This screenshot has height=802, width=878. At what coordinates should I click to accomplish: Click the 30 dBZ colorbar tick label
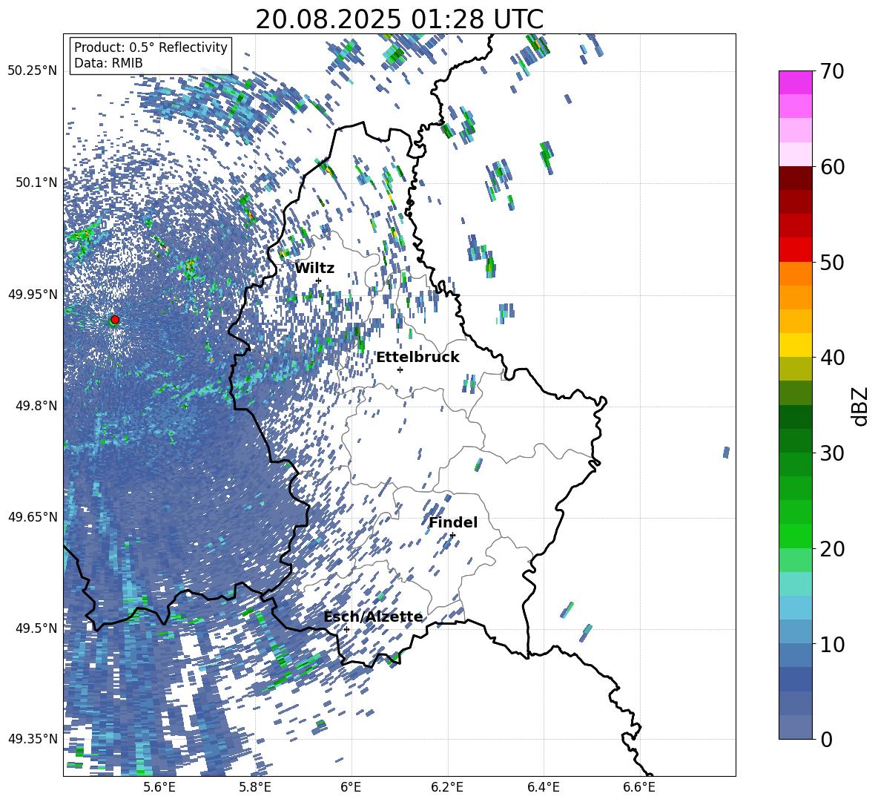[832, 453]
